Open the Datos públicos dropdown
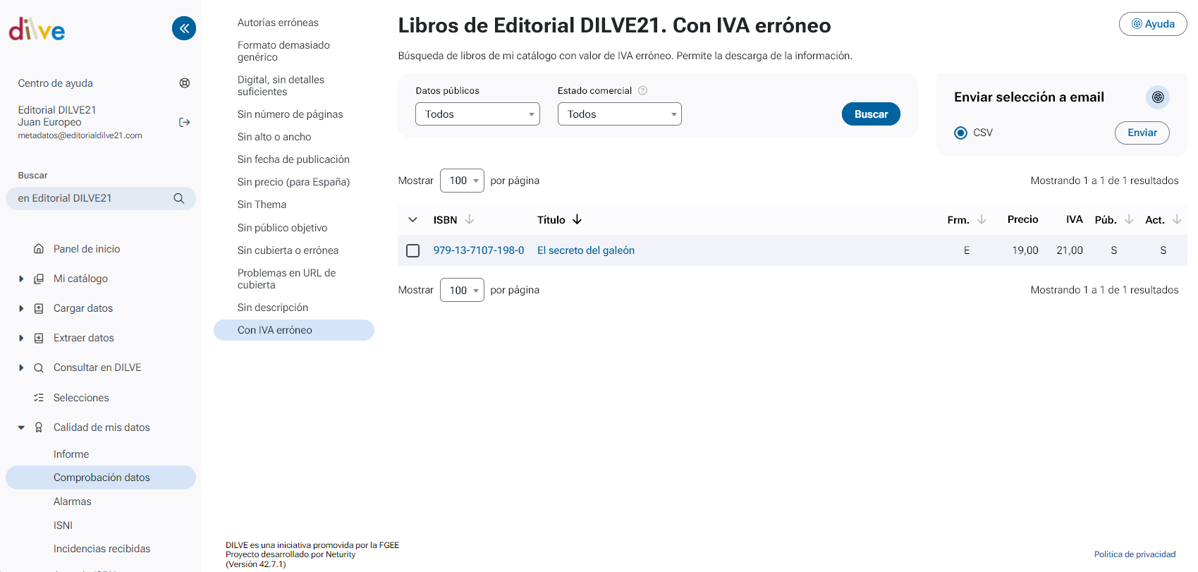The height and width of the screenshot is (572, 1198). (x=477, y=114)
